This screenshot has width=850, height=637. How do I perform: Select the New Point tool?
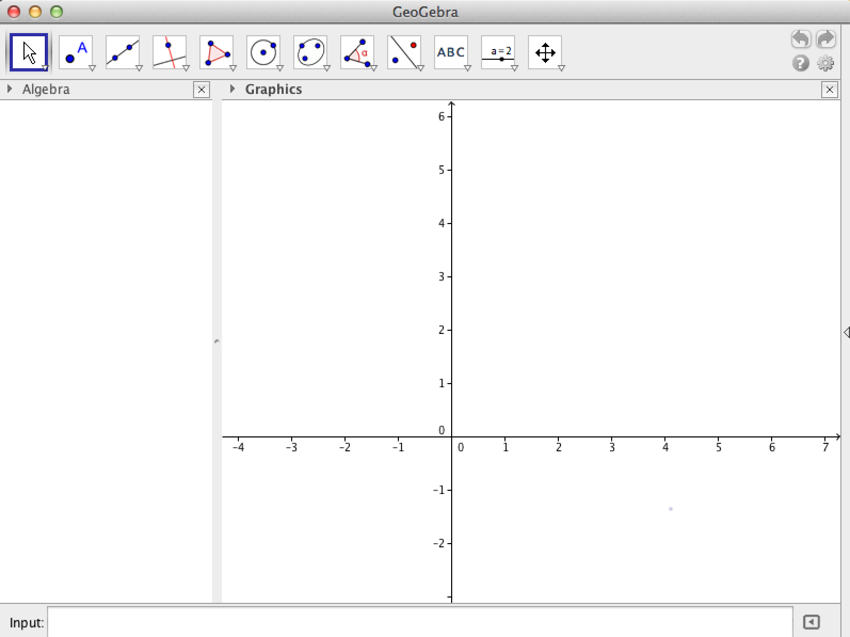click(75, 52)
